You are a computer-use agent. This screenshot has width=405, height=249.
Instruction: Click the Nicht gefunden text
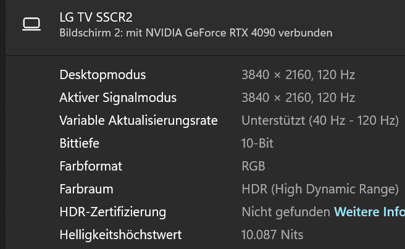coord(285,212)
